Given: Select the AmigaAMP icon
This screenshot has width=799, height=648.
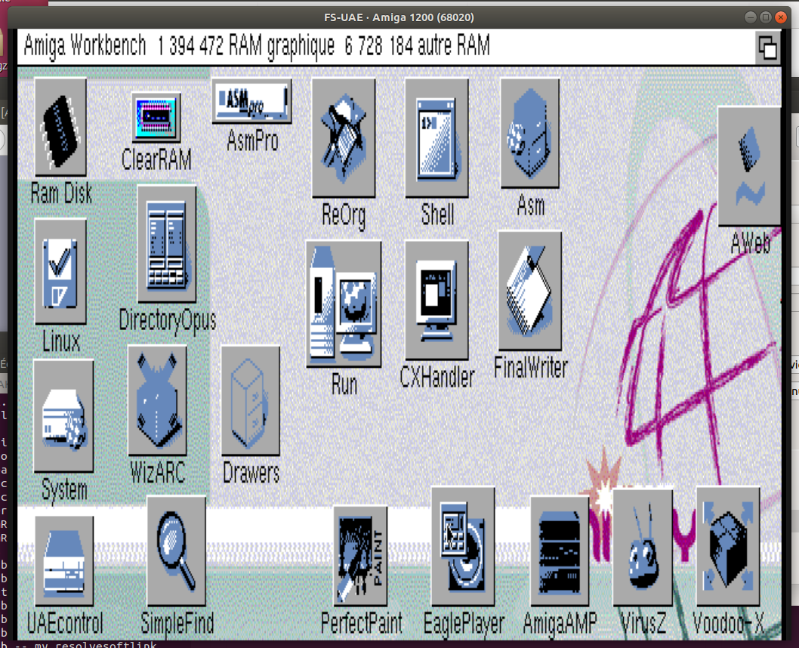Looking at the screenshot, I should click(560, 551).
